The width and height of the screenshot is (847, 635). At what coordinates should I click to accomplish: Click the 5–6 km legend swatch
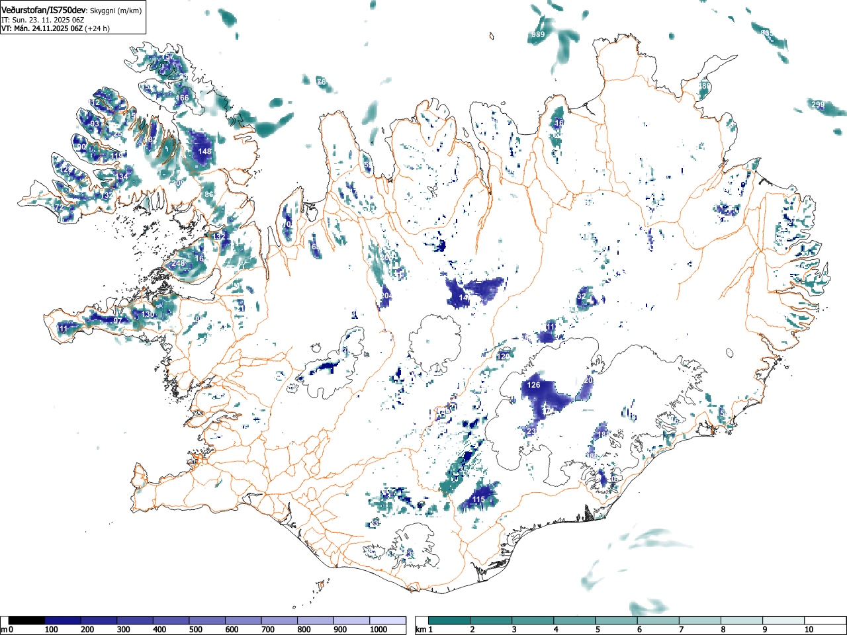coord(617,620)
